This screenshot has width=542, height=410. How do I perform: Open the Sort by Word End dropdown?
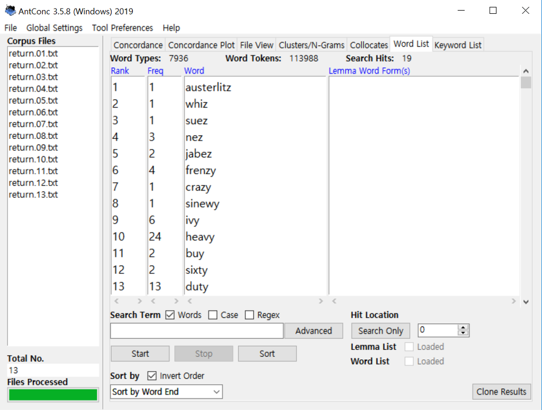pos(166,391)
